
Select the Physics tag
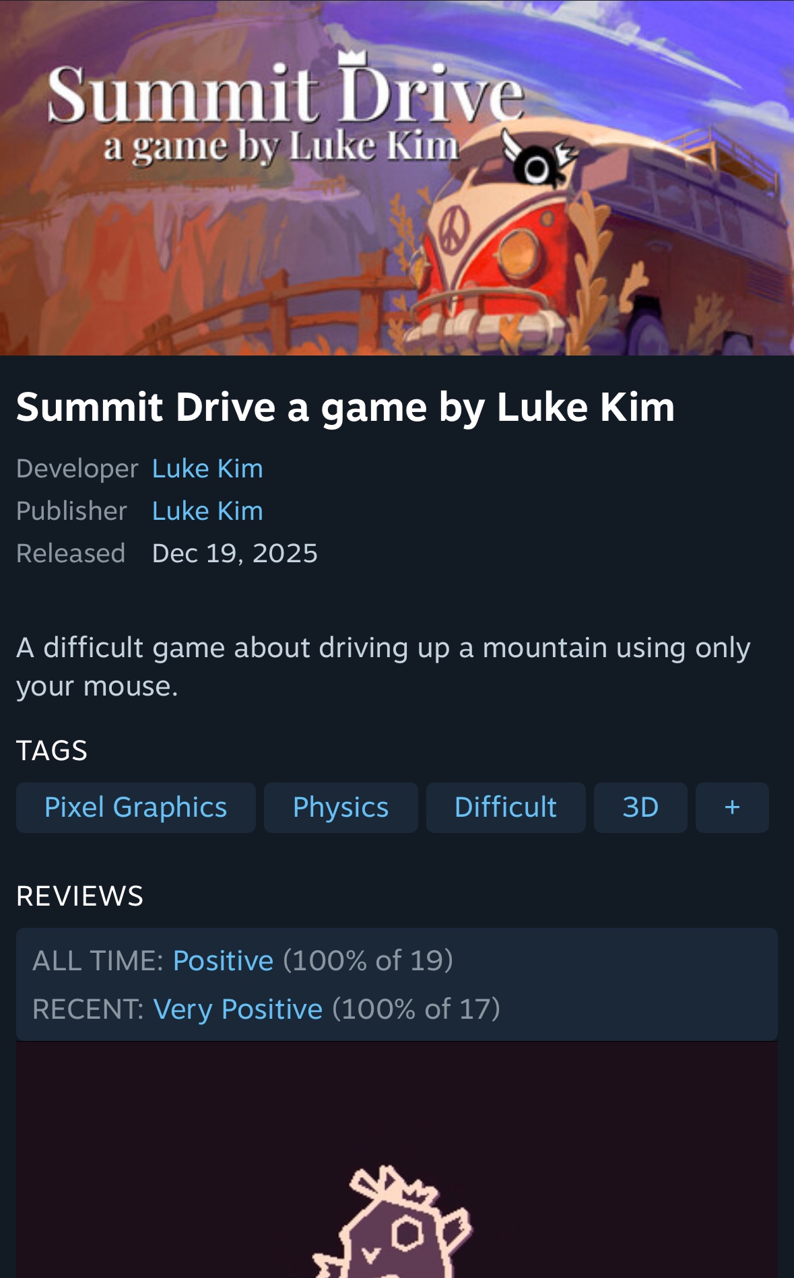click(x=341, y=807)
